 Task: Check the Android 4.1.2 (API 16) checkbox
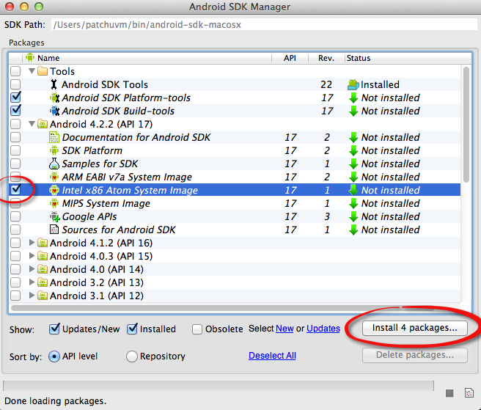(15, 243)
